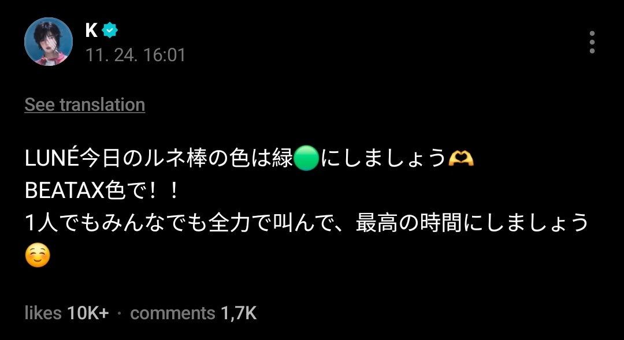Image resolution: width=624 pixels, height=340 pixels.
Task: Click the BEATAX色で line of text
Action: pos(101,190)
